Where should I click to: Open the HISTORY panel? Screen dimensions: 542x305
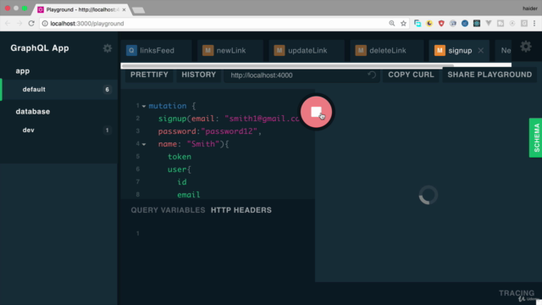pyautogui.click(x=199, y=75)
